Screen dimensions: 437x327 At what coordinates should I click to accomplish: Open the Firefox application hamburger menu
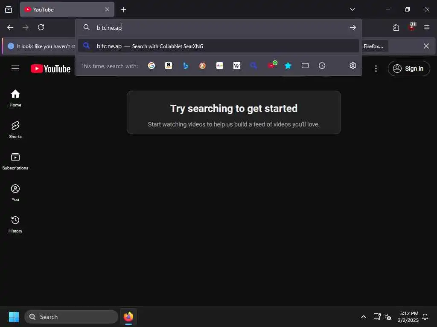click(426, 27)
